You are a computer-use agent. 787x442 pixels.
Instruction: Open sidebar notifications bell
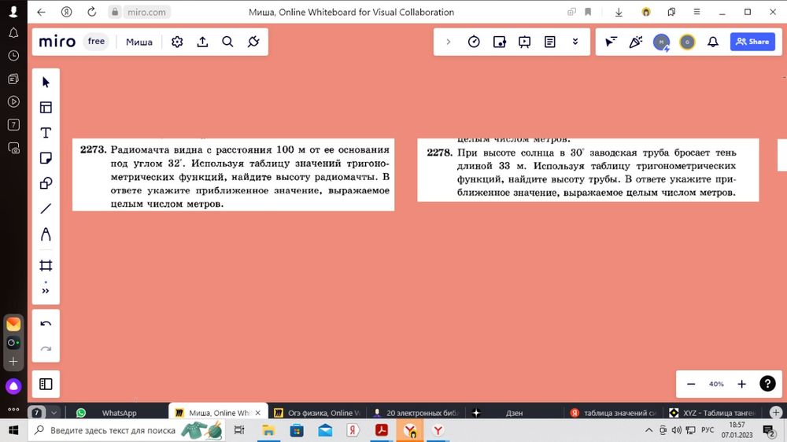point(13,33)
